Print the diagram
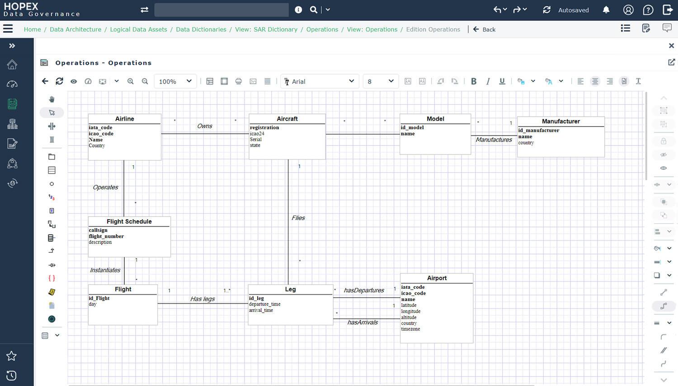Image resolution: width=678 pixels, height=386 pixels. pos(239,81)
